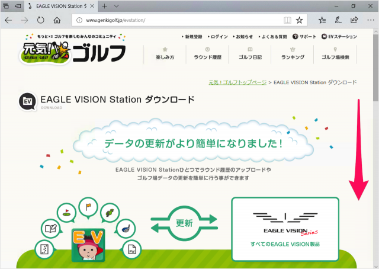
Task: Click the vertical scrollbar thumb
Action: pos(376,68)
